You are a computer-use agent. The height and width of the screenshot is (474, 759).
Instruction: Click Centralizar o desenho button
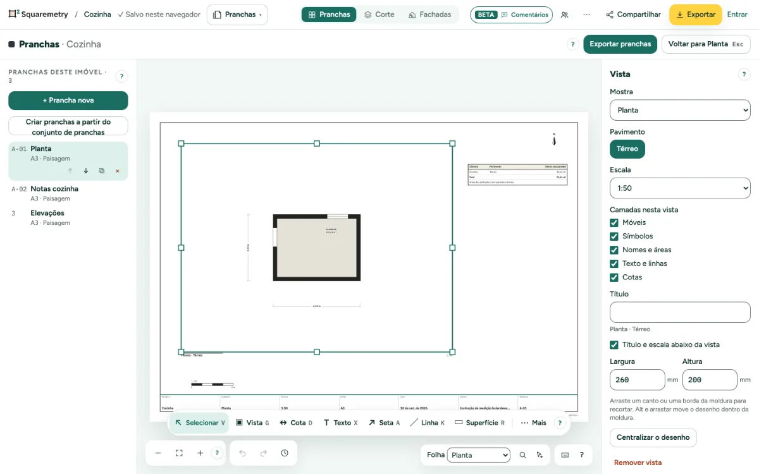click(x=653, y=437)
